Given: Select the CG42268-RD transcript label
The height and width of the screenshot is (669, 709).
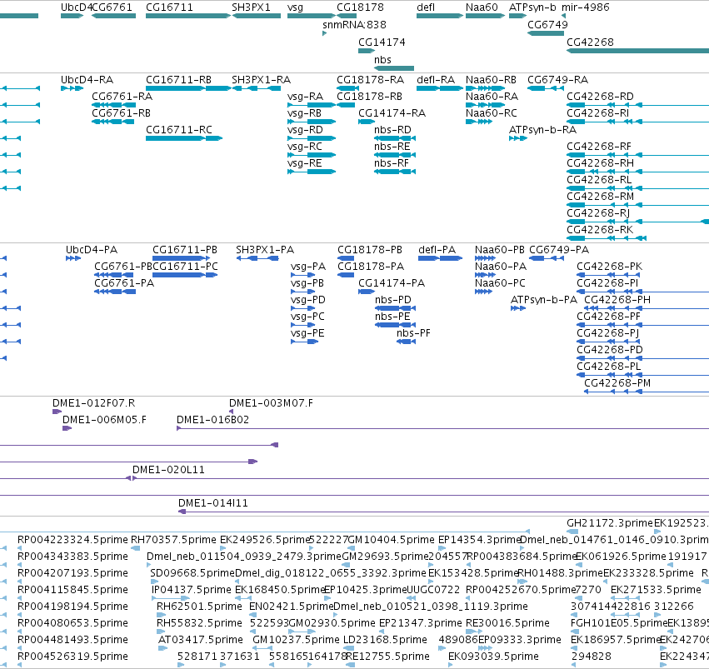Looking at the screenshot, I should click(x=600, y=97).
